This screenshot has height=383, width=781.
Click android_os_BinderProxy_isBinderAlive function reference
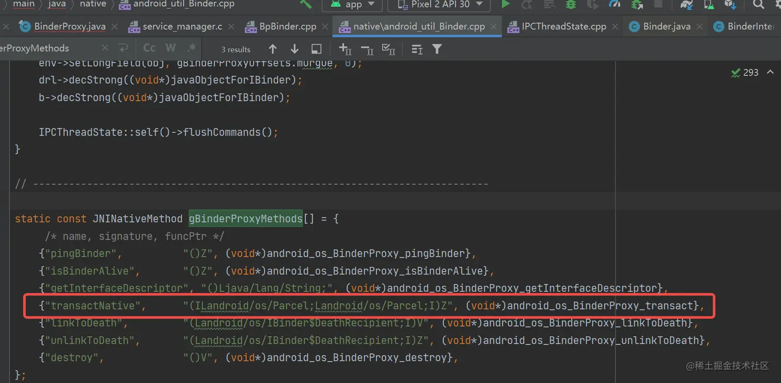[x=375, y=271]
